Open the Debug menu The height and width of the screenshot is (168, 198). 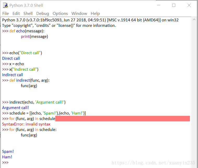[43, 14]
